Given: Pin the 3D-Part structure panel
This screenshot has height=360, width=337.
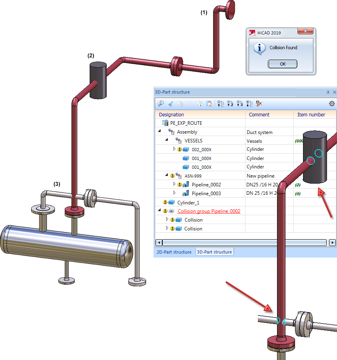Looking at the screenshot, I should (x=328, y=92).
